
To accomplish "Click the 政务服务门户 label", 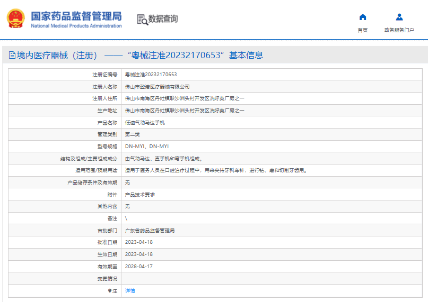I will [x=399, y=30].
